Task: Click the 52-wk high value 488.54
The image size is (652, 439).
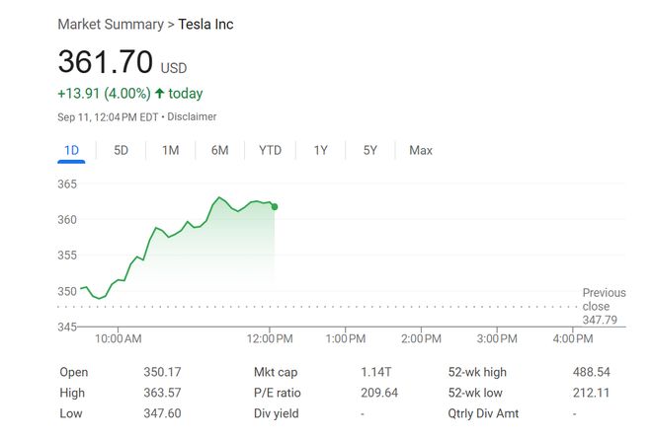Action: pos(591,372)
